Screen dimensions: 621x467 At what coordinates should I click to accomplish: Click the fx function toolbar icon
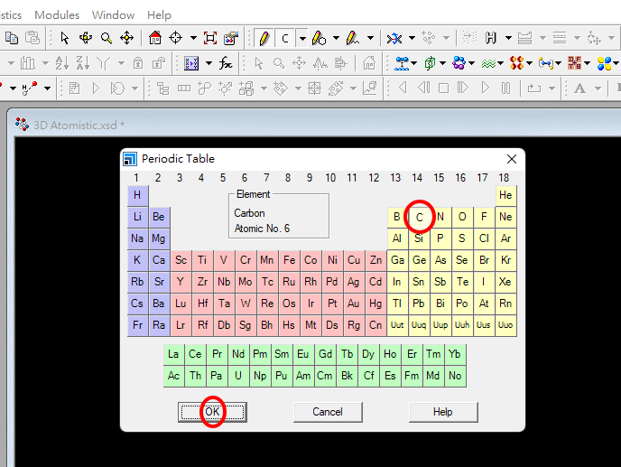225,63
